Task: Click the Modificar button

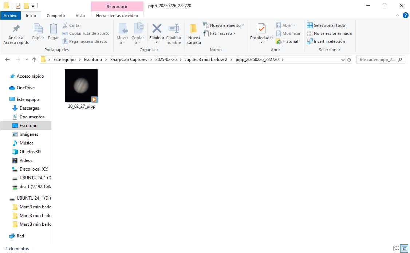Action: pyautogui.click(x=288, y=33)
